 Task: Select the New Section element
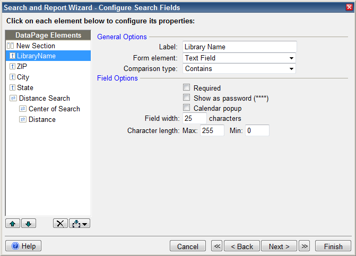pyautogui.click(x=35, y=46)
